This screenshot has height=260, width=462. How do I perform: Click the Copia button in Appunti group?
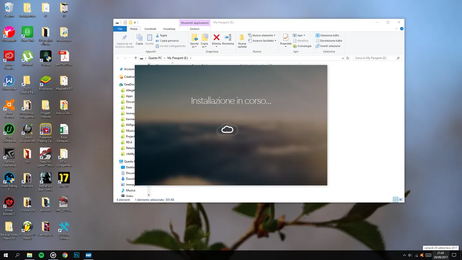(x=139, y=39)
